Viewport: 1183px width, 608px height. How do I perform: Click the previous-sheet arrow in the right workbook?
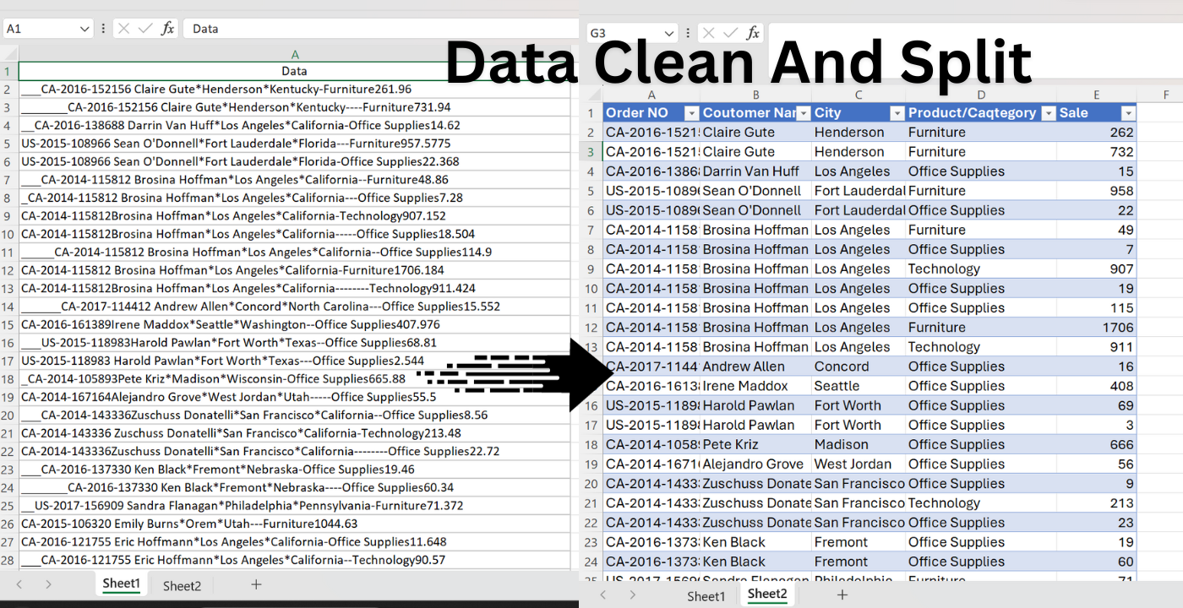pos(602,595)
